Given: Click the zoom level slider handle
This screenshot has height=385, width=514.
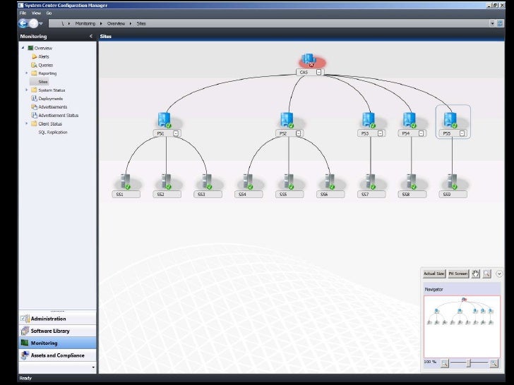Looking at the screenshot, I should pos(467,362).
